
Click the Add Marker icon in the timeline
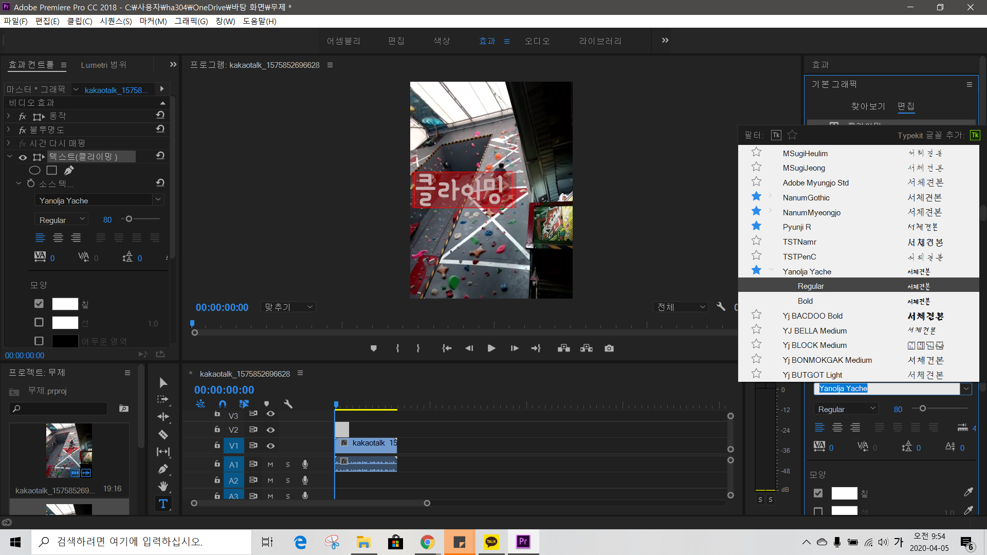266,404
